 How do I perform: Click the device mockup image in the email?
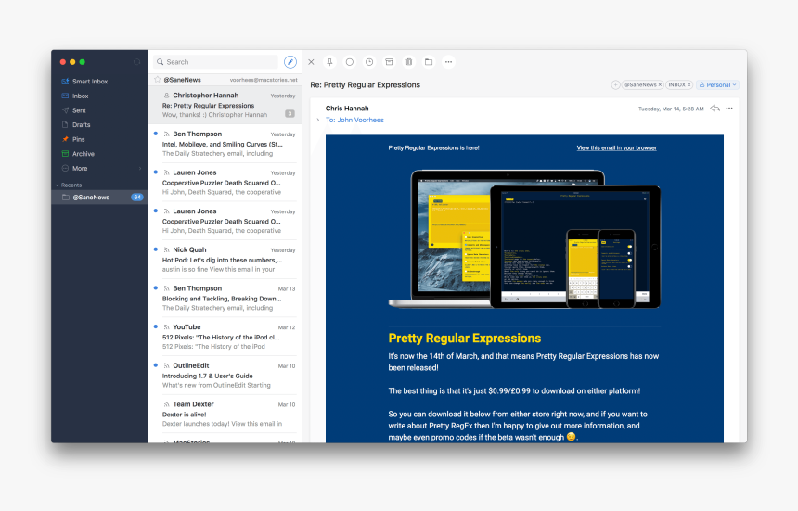pos(524,239)
